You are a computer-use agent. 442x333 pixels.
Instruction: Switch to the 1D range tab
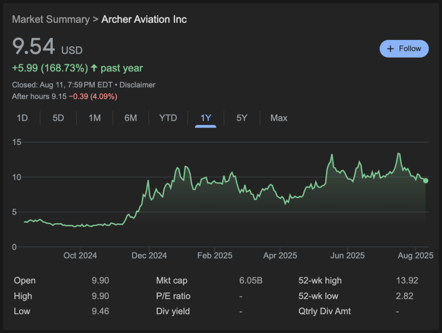22,118
